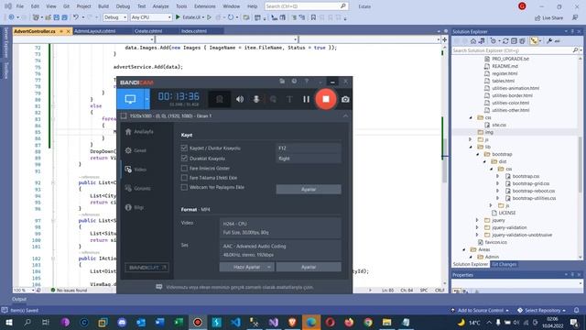Click Live Share button
The image size is (586, 330).
point(548,17)
